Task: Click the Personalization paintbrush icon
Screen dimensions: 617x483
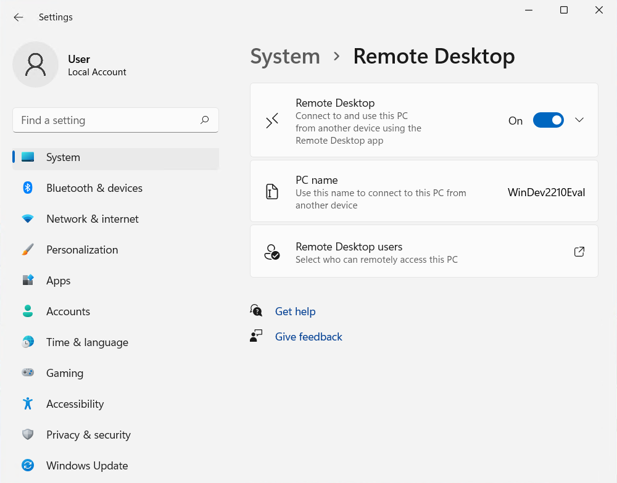Action: tap(28, 250)
